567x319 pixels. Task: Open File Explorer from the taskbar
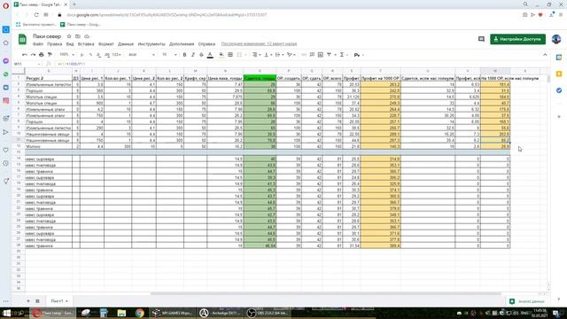click(x=121, y=313)
